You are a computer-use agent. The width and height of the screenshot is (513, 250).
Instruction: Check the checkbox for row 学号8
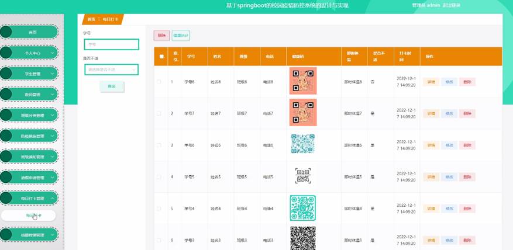click(159, 82)
